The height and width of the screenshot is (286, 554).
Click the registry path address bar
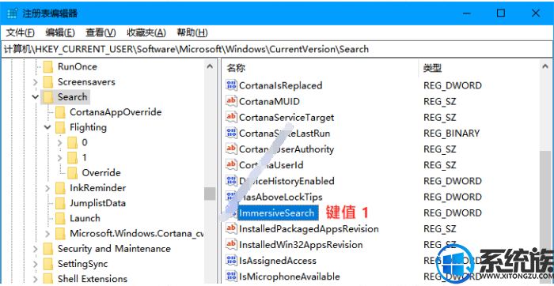pos(277,49)
